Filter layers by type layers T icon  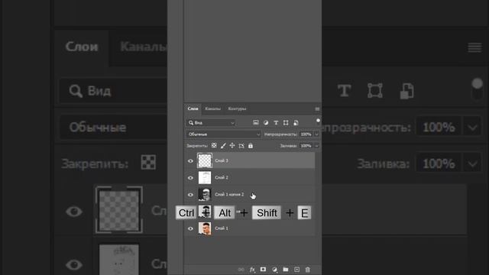pos(276,123)
